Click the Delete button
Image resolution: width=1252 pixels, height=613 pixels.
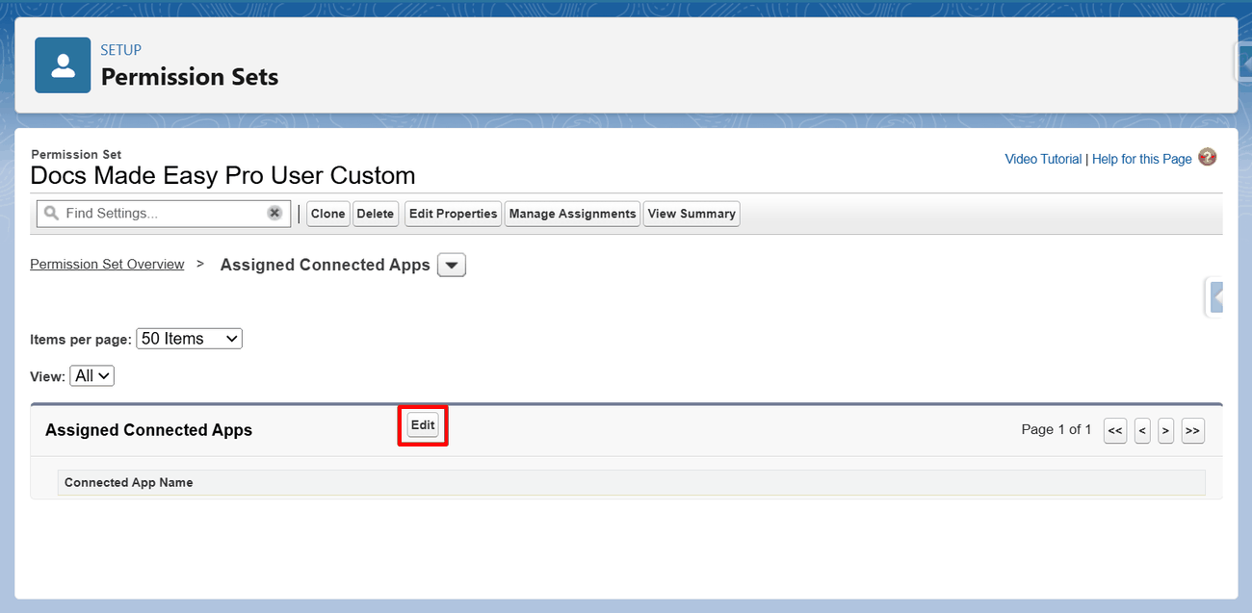(376, 214)
